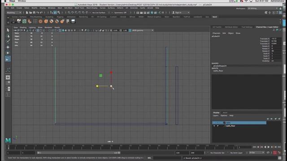Choose the Move tool in Tool Box
287x161 pixels.
[x=8, y=47]
